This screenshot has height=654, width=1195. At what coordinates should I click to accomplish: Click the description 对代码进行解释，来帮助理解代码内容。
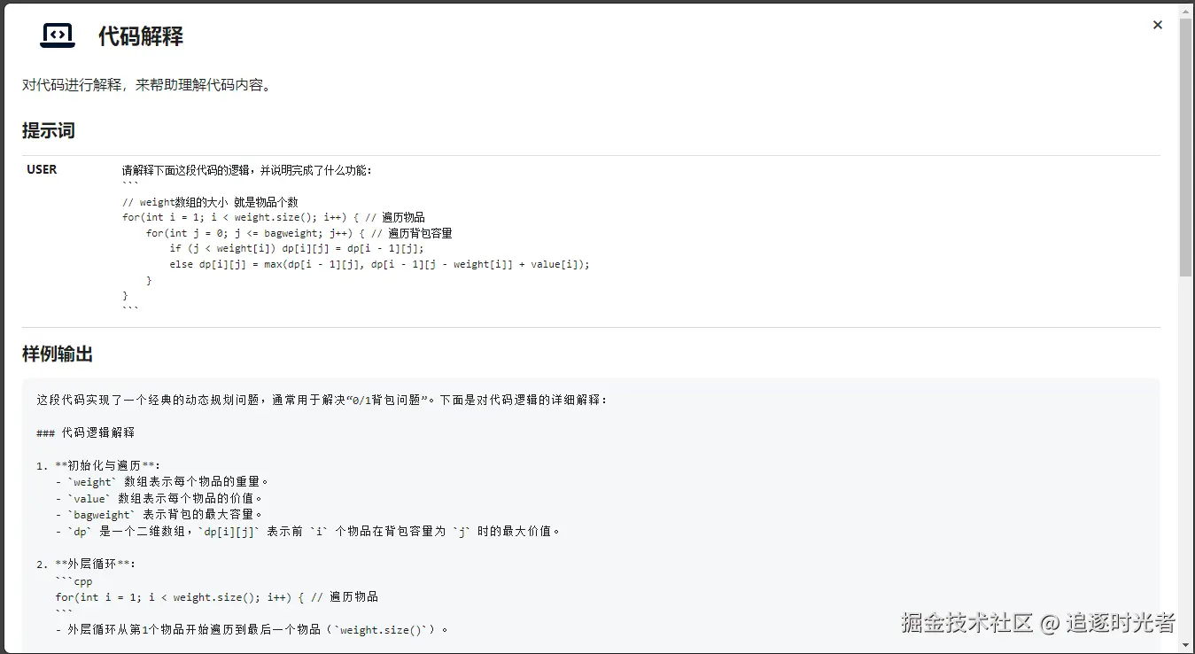tap(147, 86)
